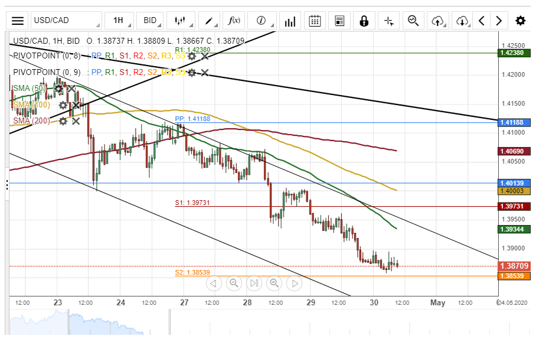Click the 1.40139 blue price tag
Viewport: 536px width, 339px height.
514,183
